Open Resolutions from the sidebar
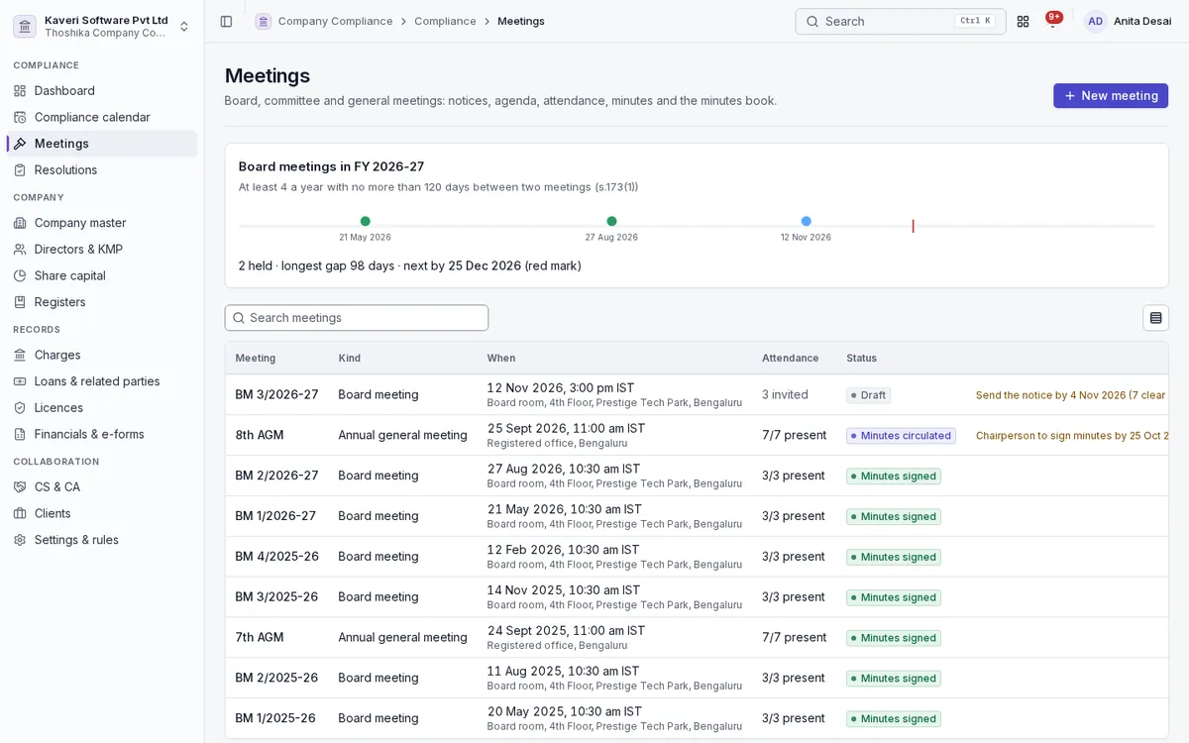 point(102,169)
